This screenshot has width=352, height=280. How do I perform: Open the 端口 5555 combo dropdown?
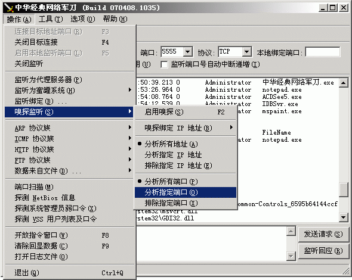point(188,52)
